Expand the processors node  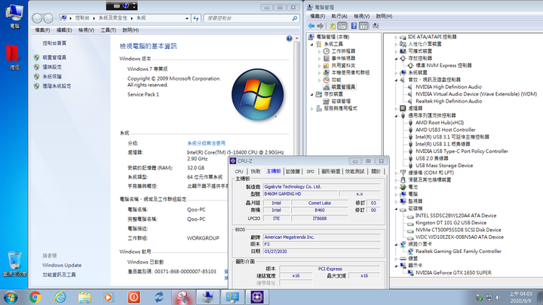pyautogui.click(x=396, y=108)
